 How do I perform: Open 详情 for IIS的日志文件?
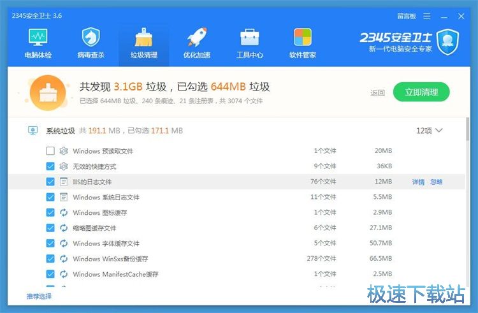tap(418, 182)
